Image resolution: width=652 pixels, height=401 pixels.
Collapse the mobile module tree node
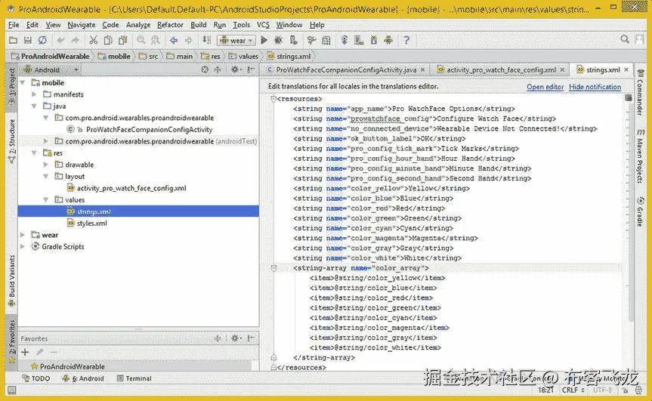(x=23, y=83)
